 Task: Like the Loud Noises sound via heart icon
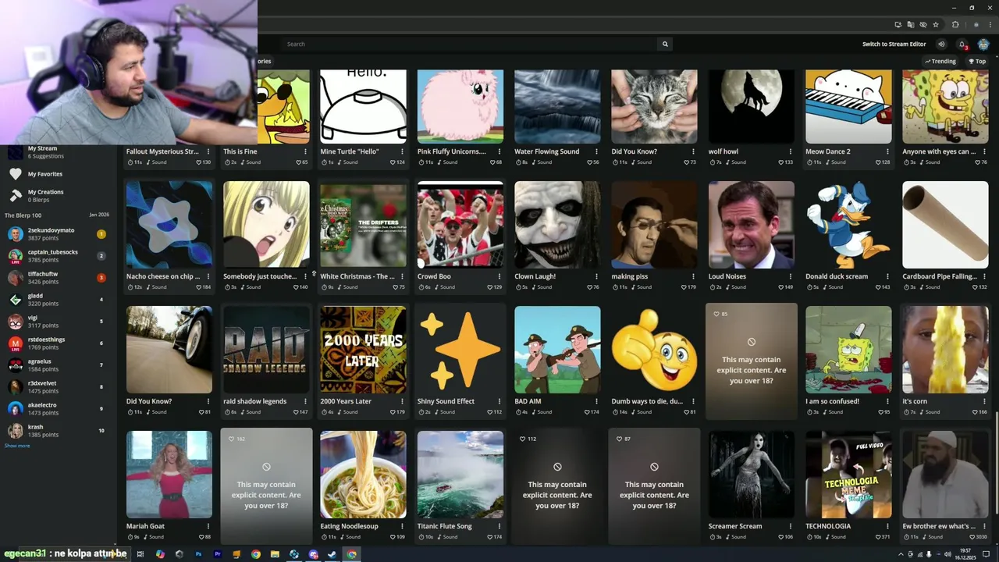pyautogui.click(x=781, y=287)
